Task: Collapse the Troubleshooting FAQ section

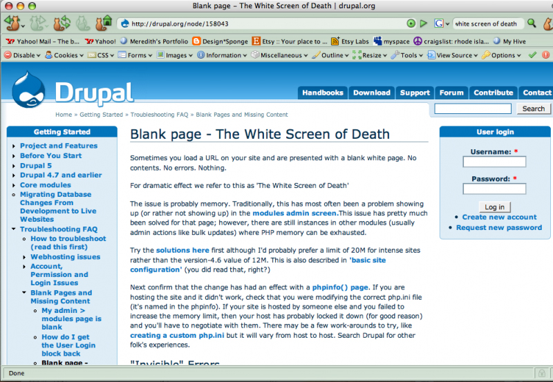Action: (14, 229)
